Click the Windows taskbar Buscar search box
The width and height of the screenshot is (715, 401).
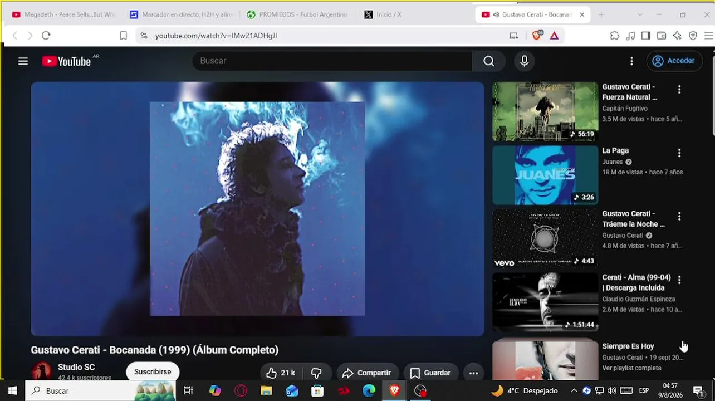coord(101,391)
